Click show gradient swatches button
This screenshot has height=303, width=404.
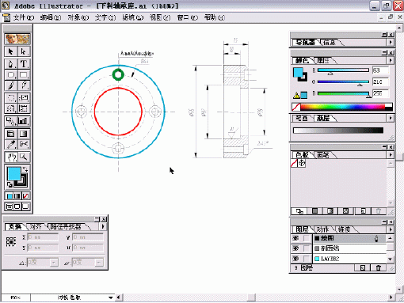click(x=330, y=211)
